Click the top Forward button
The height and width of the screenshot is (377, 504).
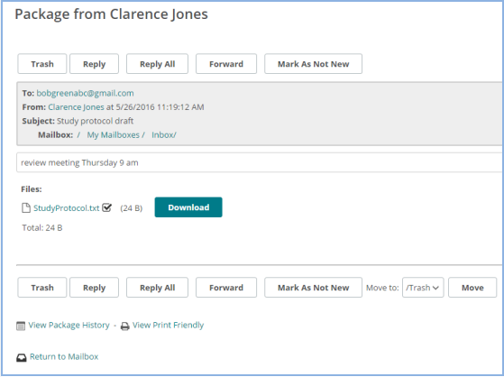(226, 64)
